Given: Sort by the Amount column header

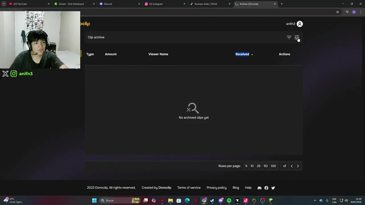Looking at the screenshot, I should pyautogui.click(x=111, y=54).
